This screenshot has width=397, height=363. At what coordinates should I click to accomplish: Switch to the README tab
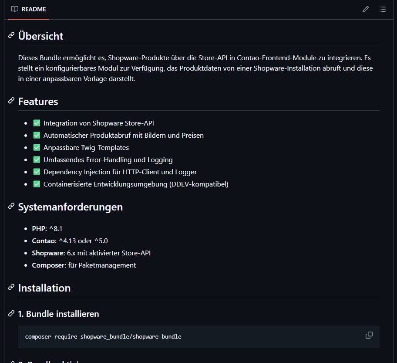coord(28,9)
